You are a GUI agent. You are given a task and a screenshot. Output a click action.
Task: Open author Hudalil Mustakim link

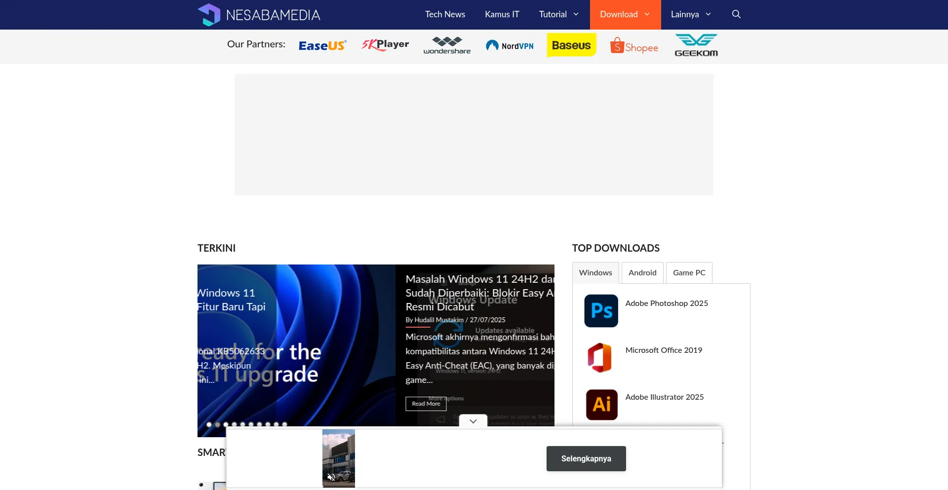pos(439,320)
